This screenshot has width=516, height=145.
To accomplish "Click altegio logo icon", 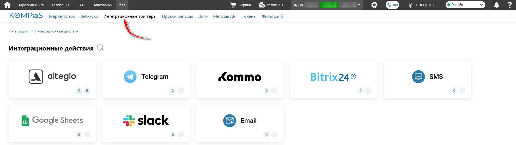I will click(x=36, y=77).
